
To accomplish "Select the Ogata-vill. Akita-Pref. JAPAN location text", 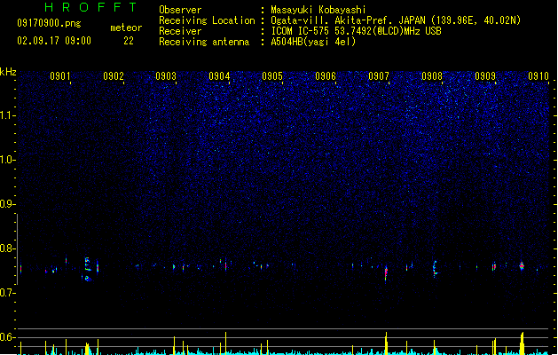I will tap(396, 20).
